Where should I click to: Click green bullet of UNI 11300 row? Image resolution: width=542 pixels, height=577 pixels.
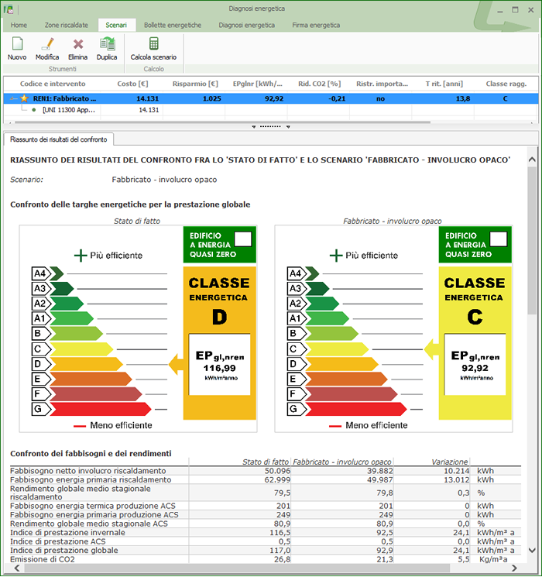point(34,110)
